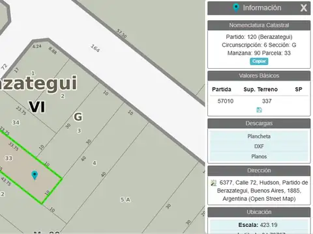Image resolution: width=313 pixels, height=234 pixels.
Task: Select parcel 2 near Berazategui label
Action: tap(63, 96)
